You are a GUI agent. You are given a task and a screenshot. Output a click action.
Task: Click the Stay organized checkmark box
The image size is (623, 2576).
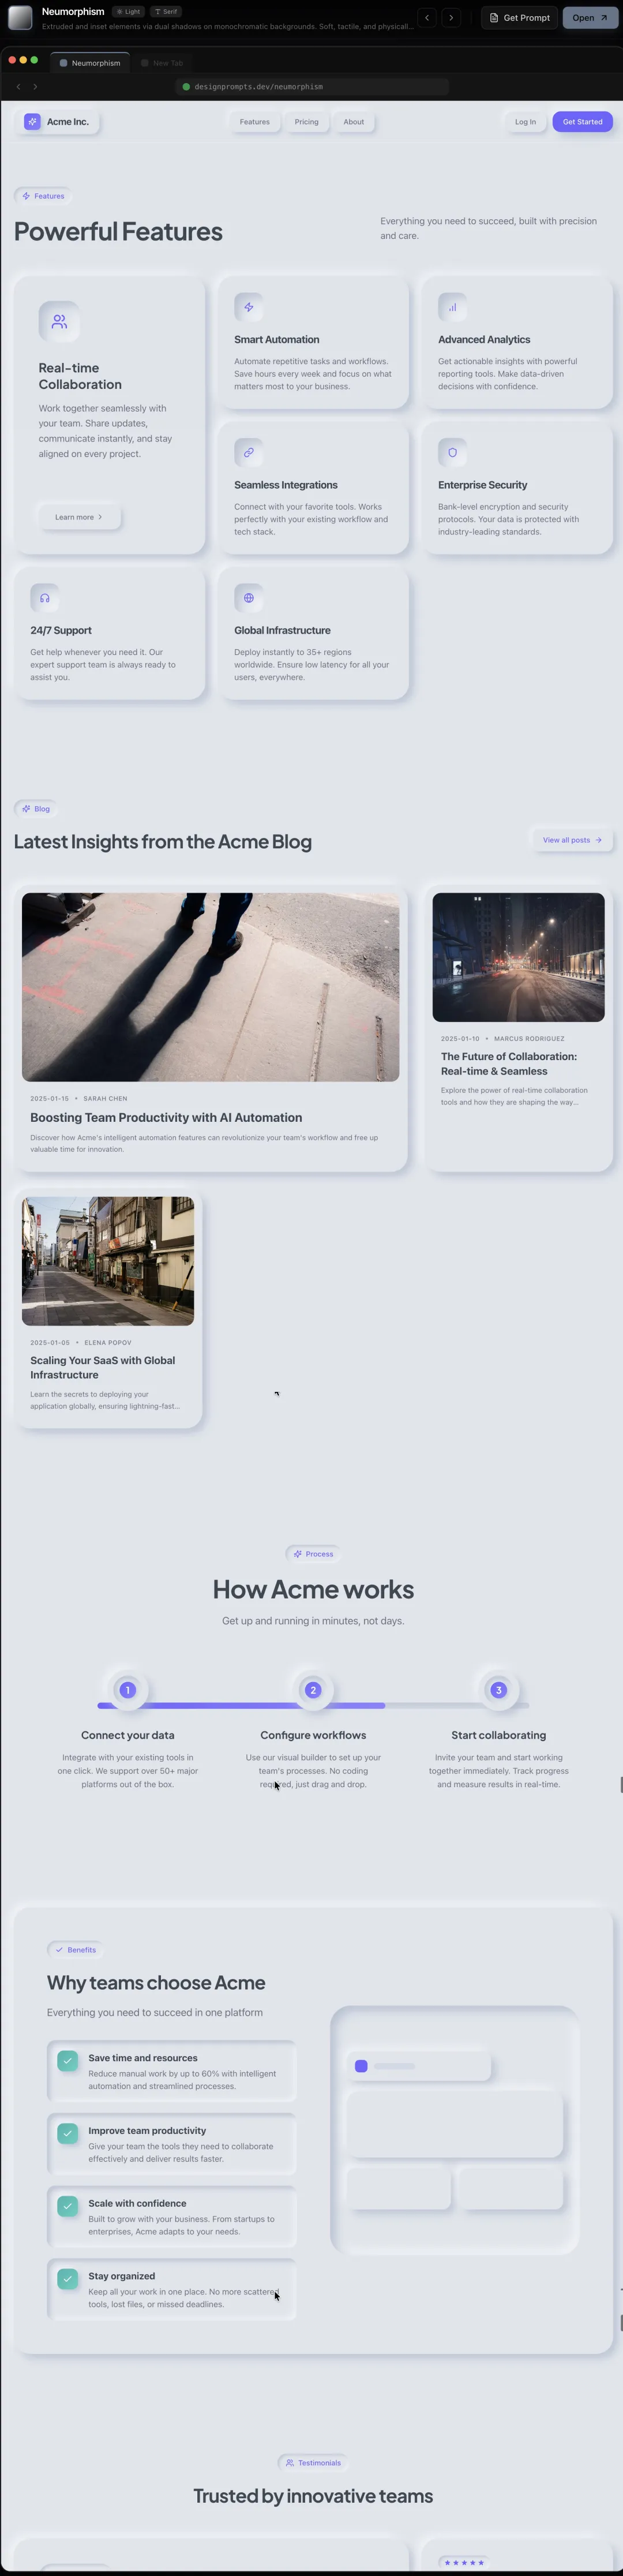(x=68, y=2279)
